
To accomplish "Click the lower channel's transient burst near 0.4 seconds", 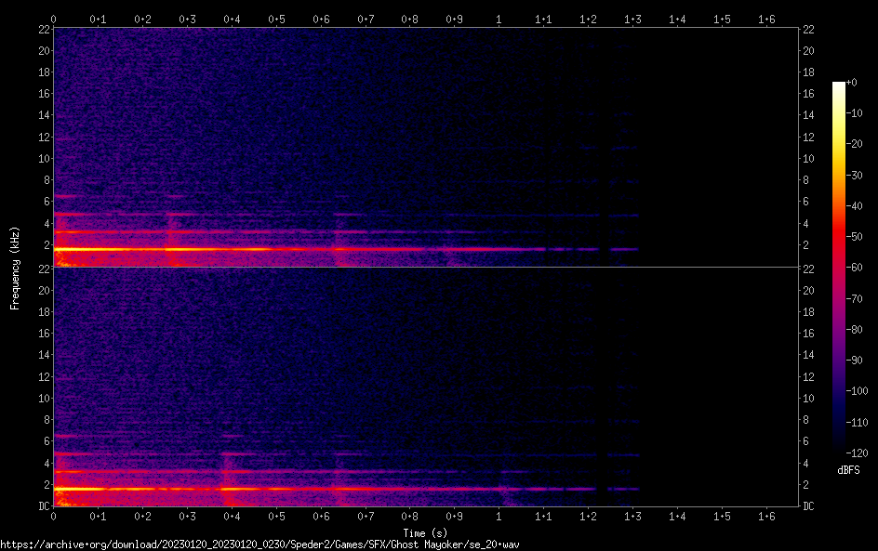I will (225, 474).
